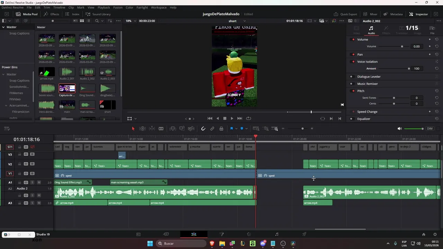Switch to the Fusion page icon

pyautogui.click(x=221, y=234)
